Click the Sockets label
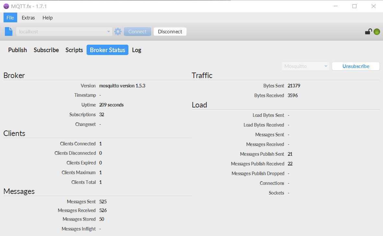 pyautogui.click(x=277, y=193)
